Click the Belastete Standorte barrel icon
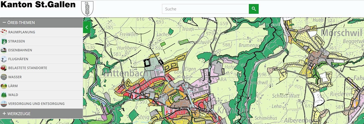 [x=4, y=68]
